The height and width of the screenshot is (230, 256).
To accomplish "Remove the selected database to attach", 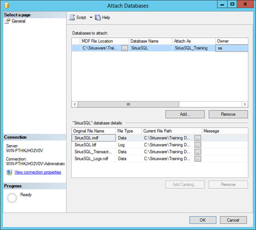I will click(x=228, y=114).
